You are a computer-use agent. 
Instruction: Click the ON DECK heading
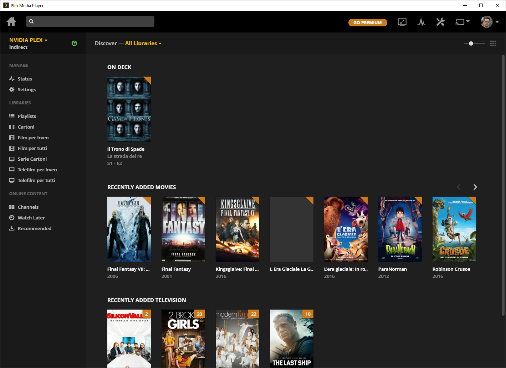coord(119,67)
